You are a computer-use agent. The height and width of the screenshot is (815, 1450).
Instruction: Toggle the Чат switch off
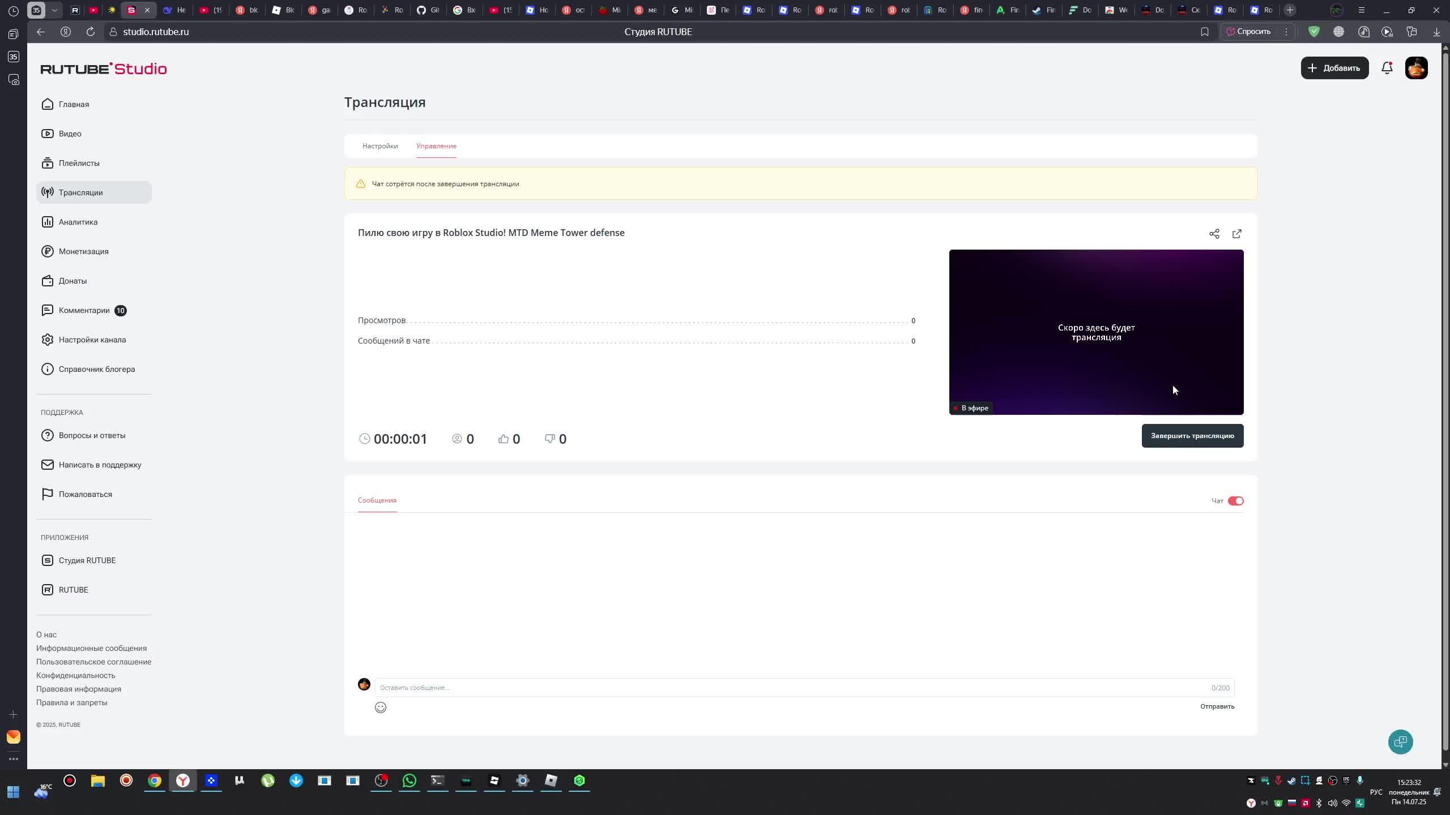(x=1235, y=501)
